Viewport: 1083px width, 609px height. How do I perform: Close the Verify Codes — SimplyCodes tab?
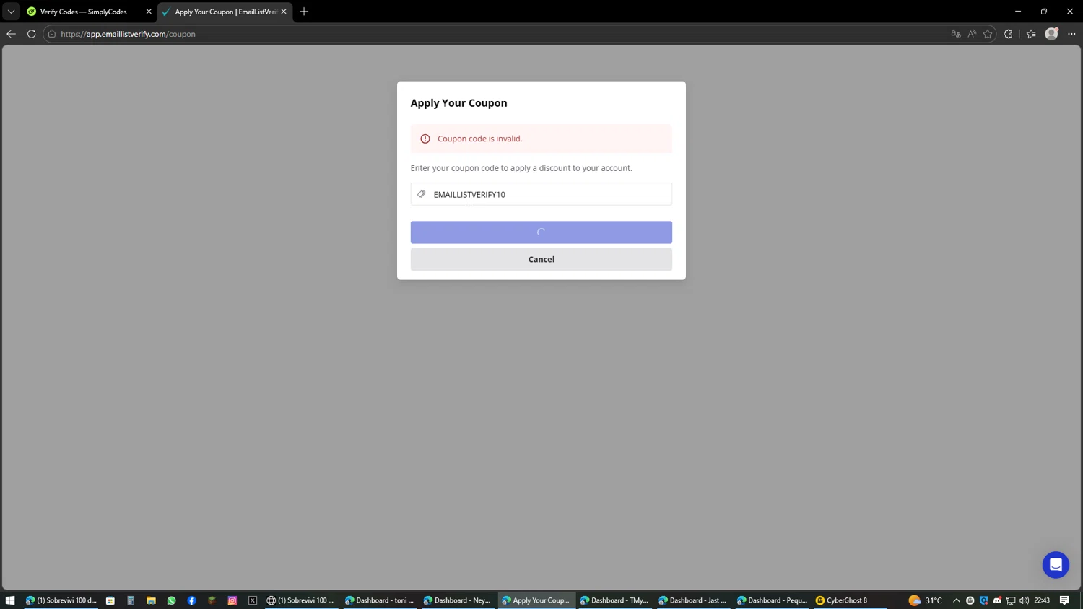[149, 12]
